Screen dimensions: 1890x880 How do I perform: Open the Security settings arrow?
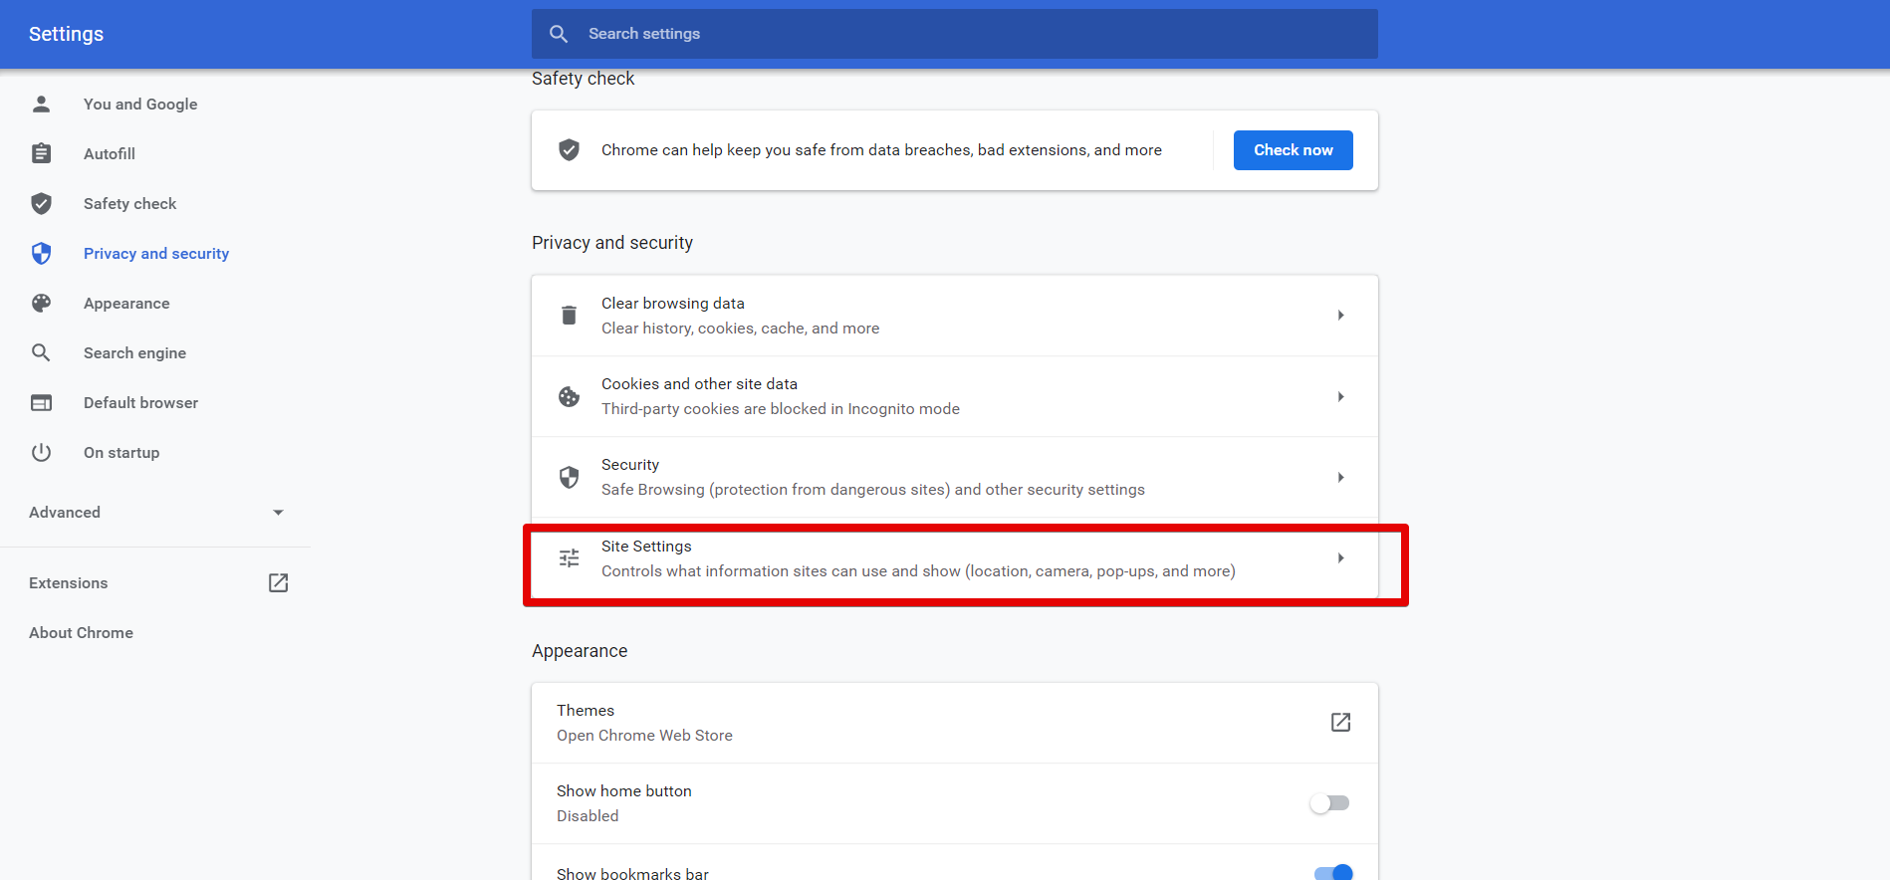coord(1340,477)
